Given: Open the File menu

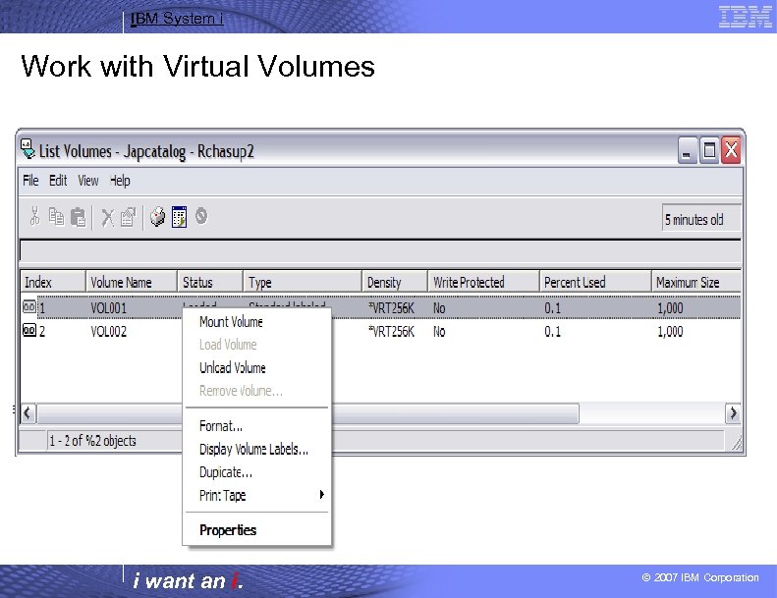Looking at the screenshot, I should pyautogui.click(x=30, y=181).
